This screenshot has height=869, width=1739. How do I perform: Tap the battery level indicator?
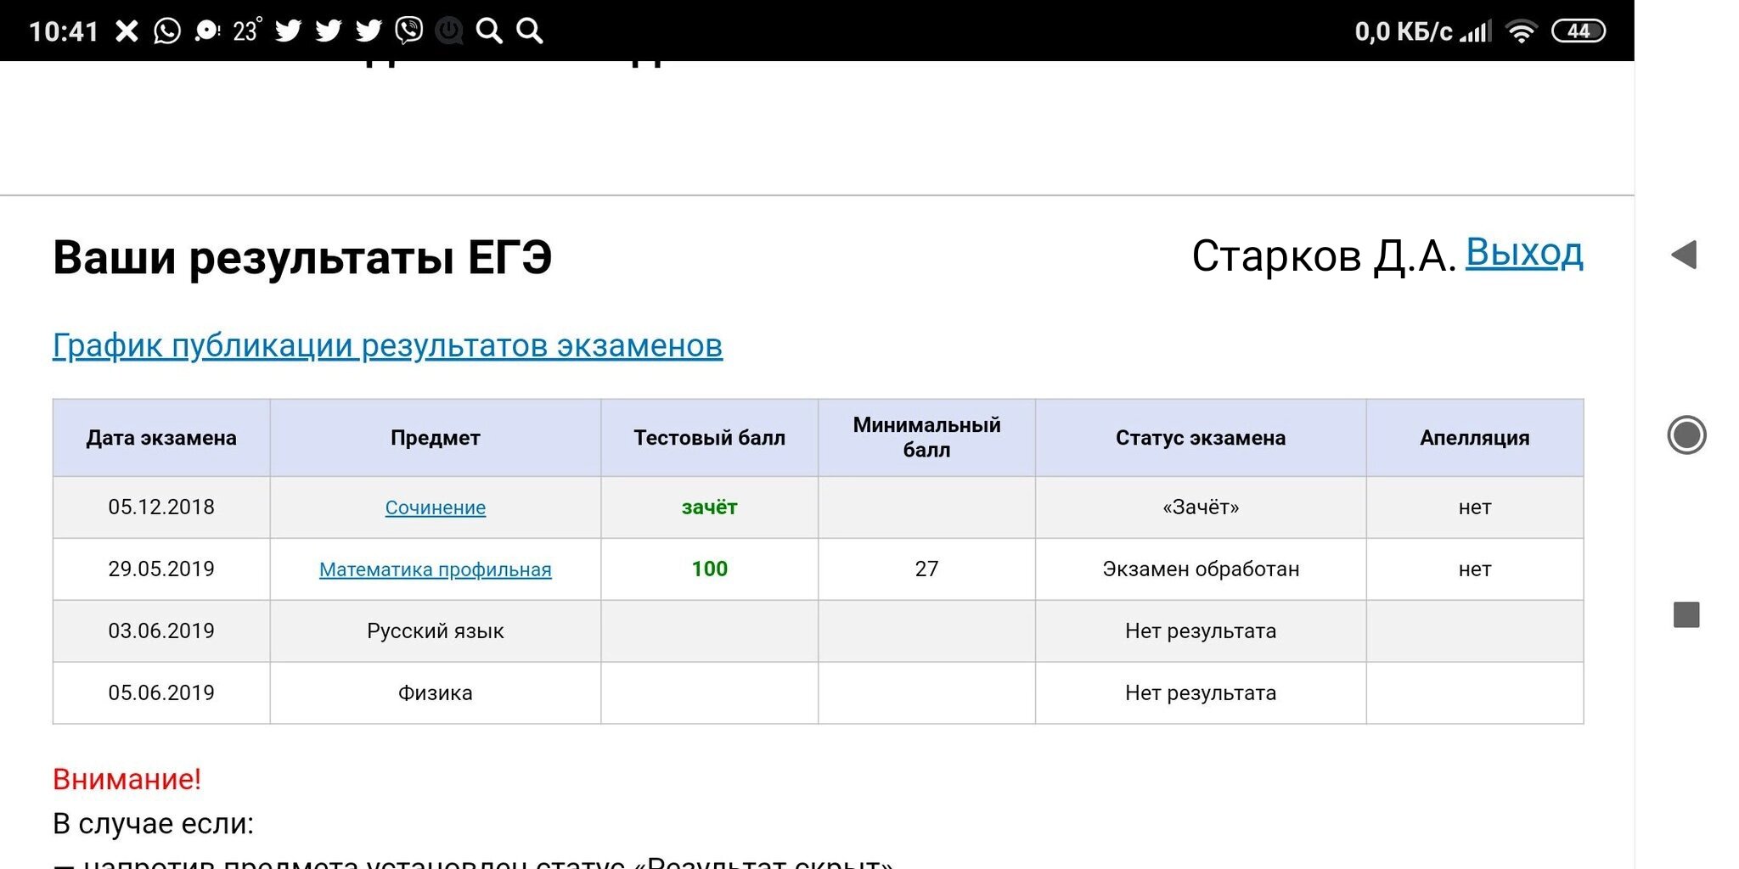point(1578,31)
